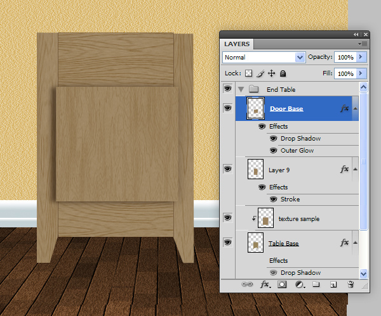Delete layer with the trash icon
Image resolution: width=381 pixels, height=316 pixels.
(349, 286)
